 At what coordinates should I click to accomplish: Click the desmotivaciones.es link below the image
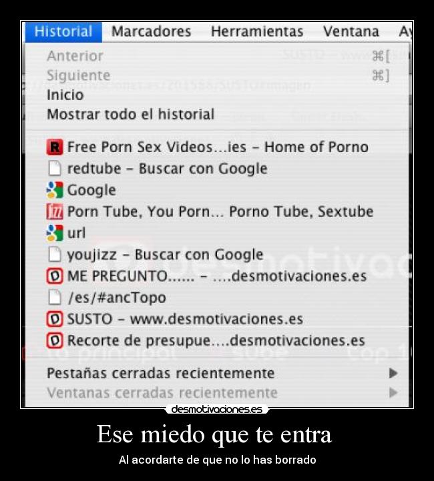217,410
